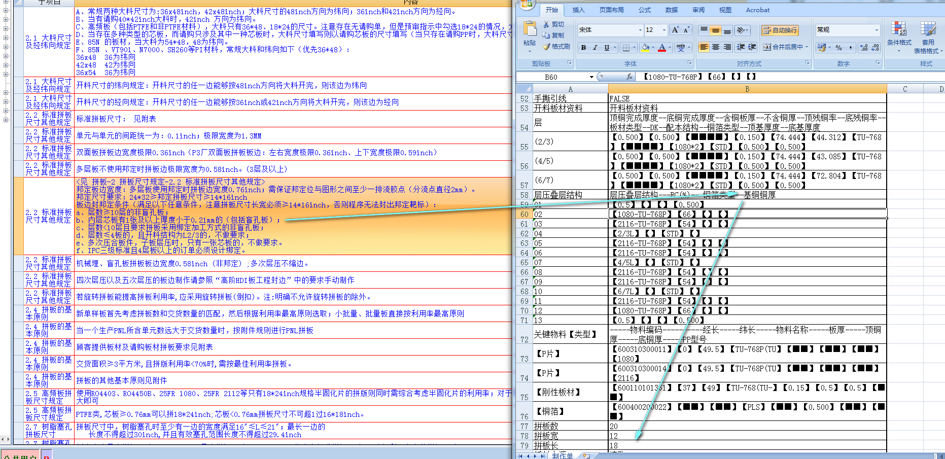
Task: Open the Number (数字) group dialog launcher
Action: pos(878,63)
